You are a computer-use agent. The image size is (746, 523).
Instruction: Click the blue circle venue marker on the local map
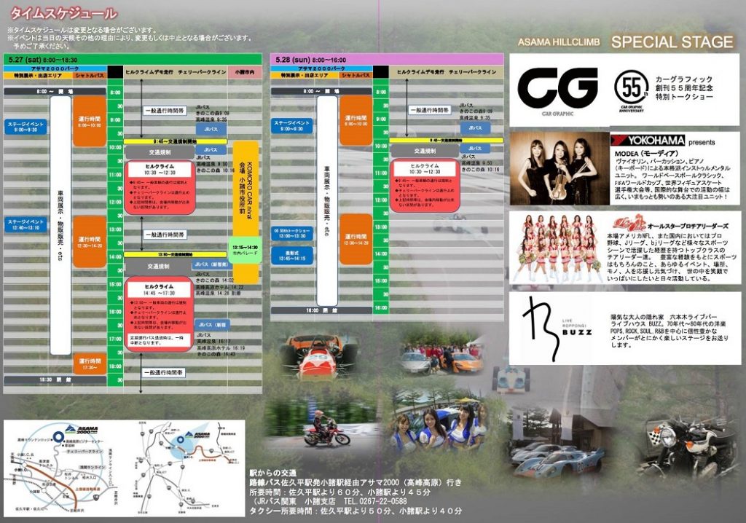click(x=58, y=436)
